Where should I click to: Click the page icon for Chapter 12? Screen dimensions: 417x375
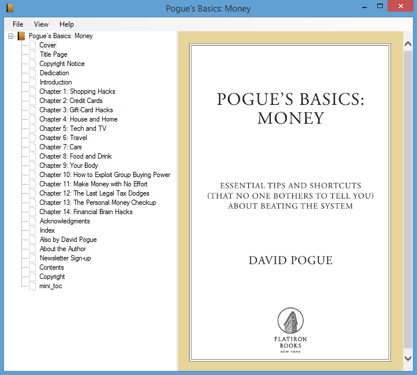pos(32,193)
